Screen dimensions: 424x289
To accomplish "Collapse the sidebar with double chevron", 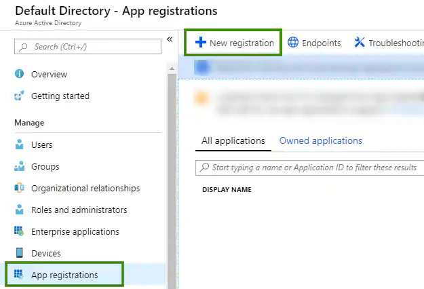I will click(x=170, y=39).
